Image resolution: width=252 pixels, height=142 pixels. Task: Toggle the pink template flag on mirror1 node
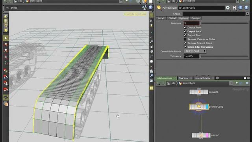pyautogui.click(x=207, y=135)
